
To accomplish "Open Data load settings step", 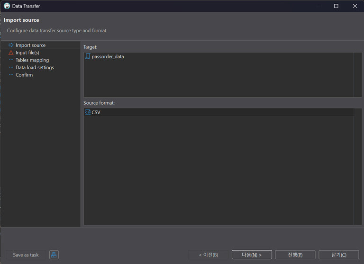I will pos(35,68).
